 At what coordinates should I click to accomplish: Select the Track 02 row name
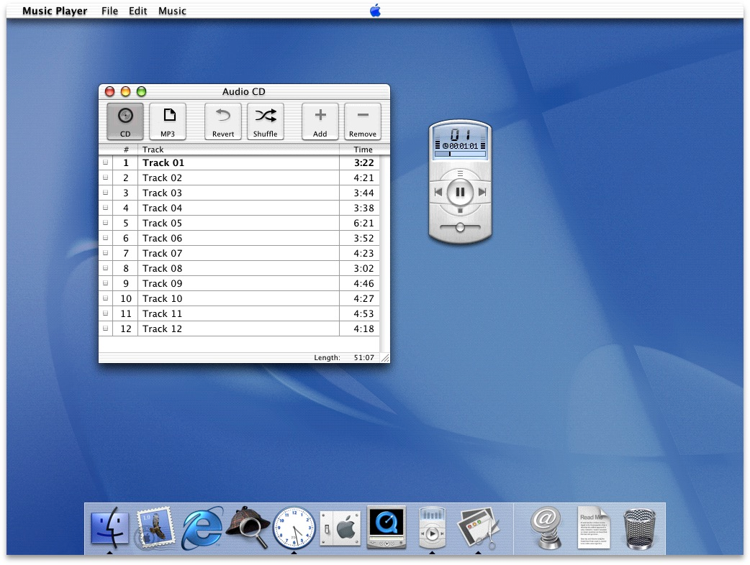[x=162, y=178]
